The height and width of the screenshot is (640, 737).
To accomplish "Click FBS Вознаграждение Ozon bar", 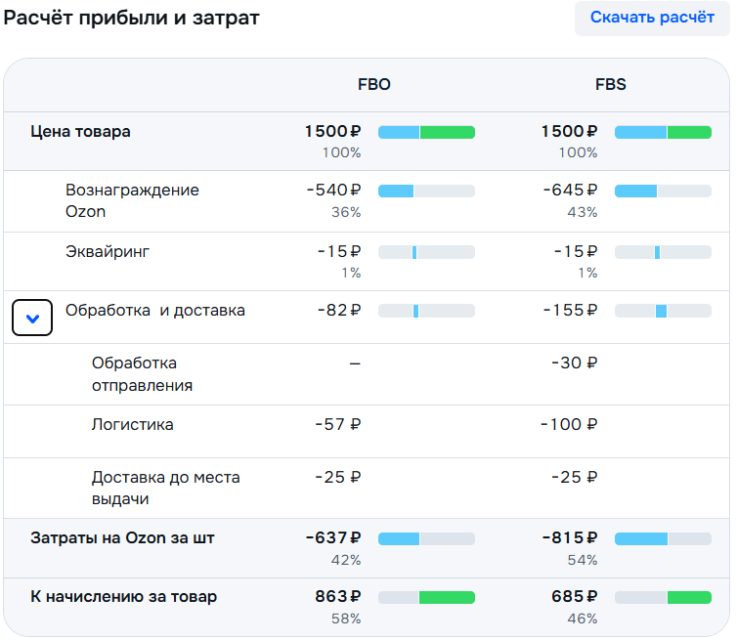I will coord(663,191).
